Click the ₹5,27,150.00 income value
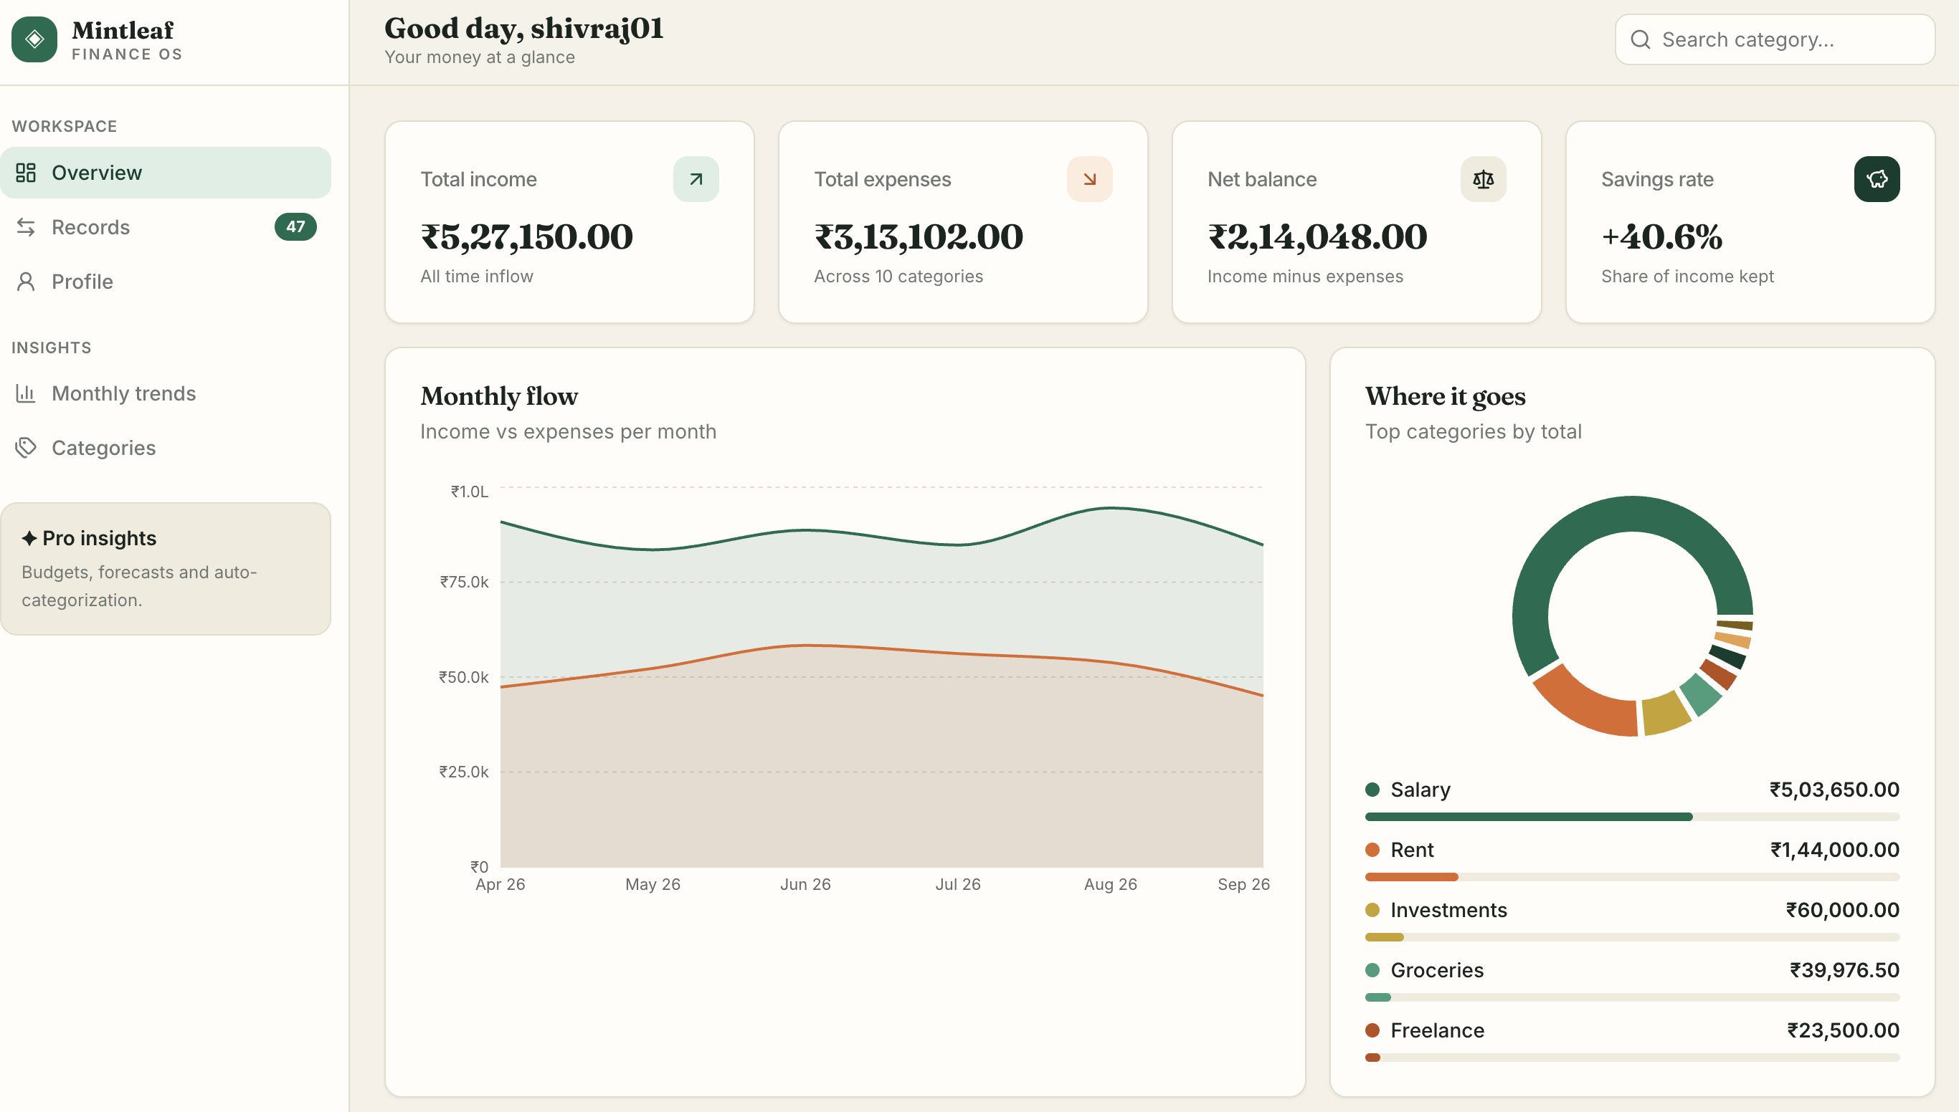Screen dimensions: 1959x1112 coord(526,236)
